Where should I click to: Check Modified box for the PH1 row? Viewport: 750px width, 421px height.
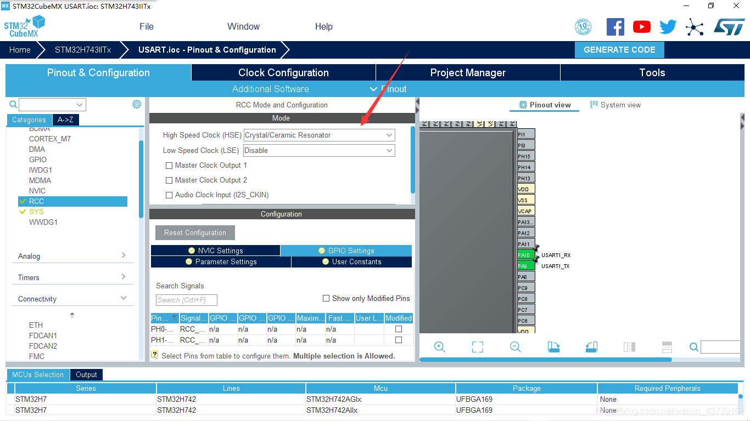tap(399, 340)
